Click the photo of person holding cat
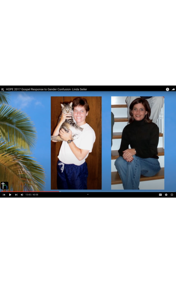This screenshot has height=282, width=176. point(76,143)
